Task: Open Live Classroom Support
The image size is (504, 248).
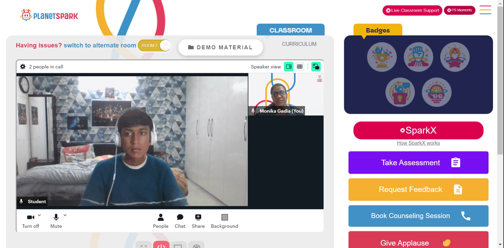Action: pos(412,10)
